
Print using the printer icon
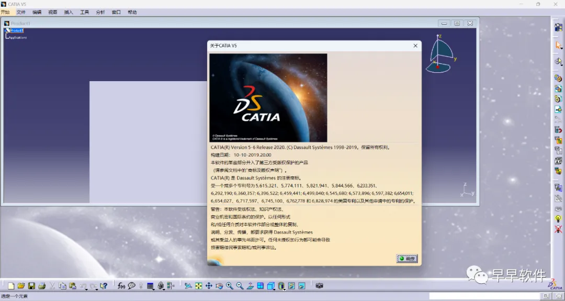(x=42, y=286)
